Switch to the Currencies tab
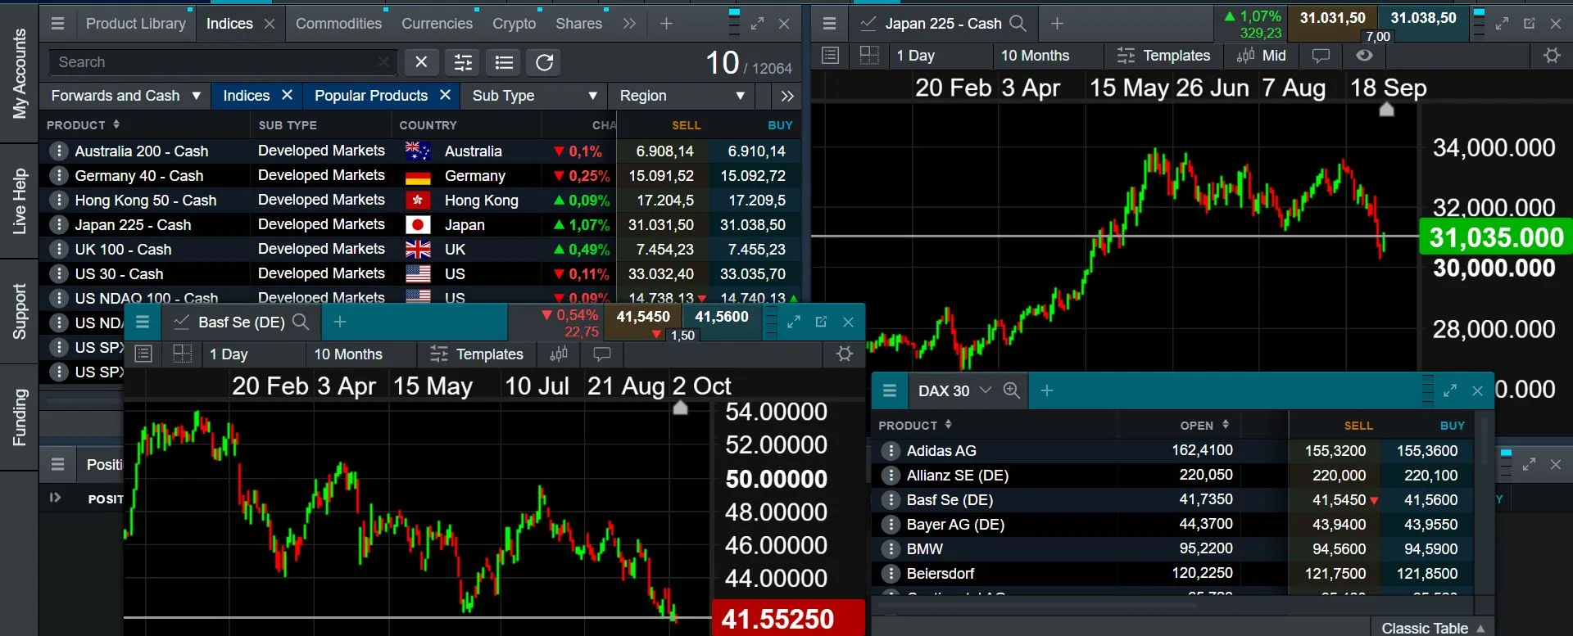Image resolution: width=1573 pixels, height=636 pixels. [x=437, y=24]
